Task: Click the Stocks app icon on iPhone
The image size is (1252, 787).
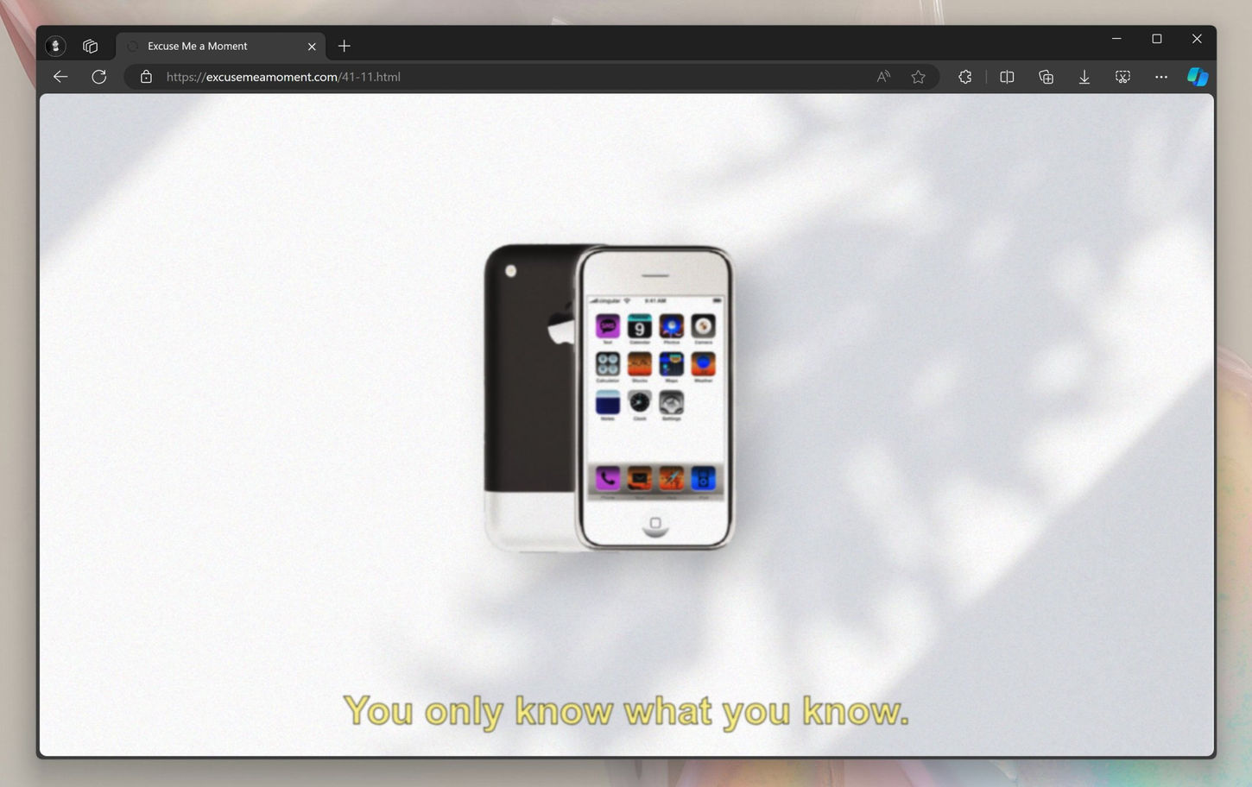Action: click(x=639, y=364)
